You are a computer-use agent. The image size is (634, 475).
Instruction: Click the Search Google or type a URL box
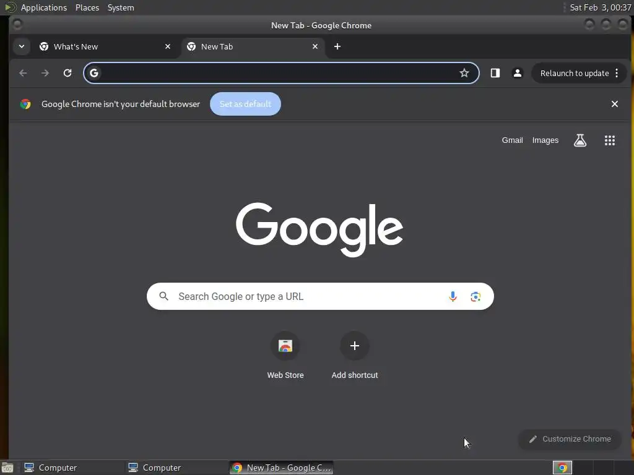click(320, 296)
